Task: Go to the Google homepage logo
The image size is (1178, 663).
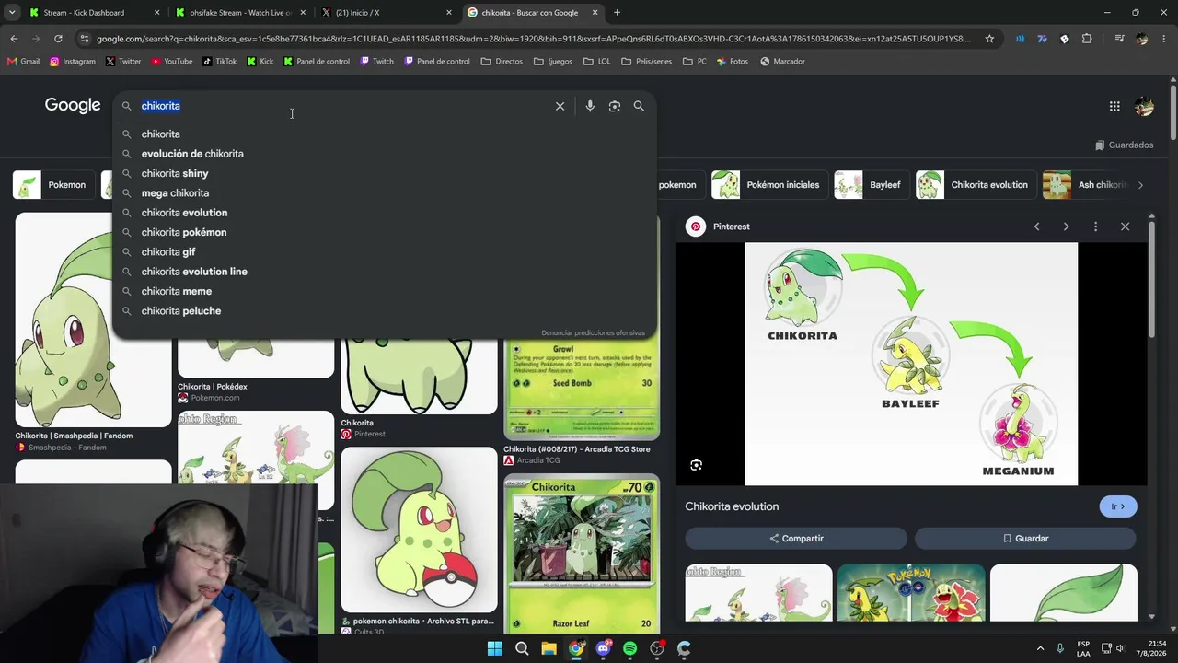Action: [x=73, y=105]
